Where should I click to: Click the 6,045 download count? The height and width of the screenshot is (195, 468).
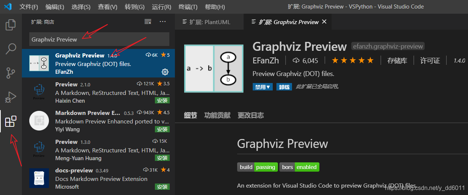(305, 61)
